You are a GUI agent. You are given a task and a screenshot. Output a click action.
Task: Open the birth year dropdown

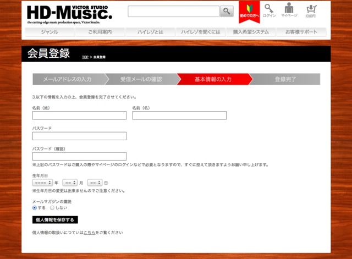point(42,183)
